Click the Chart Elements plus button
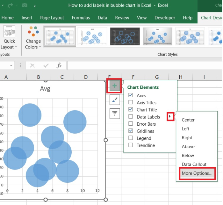This screenshot has height=205, width=223. click(x=114, y=86)
